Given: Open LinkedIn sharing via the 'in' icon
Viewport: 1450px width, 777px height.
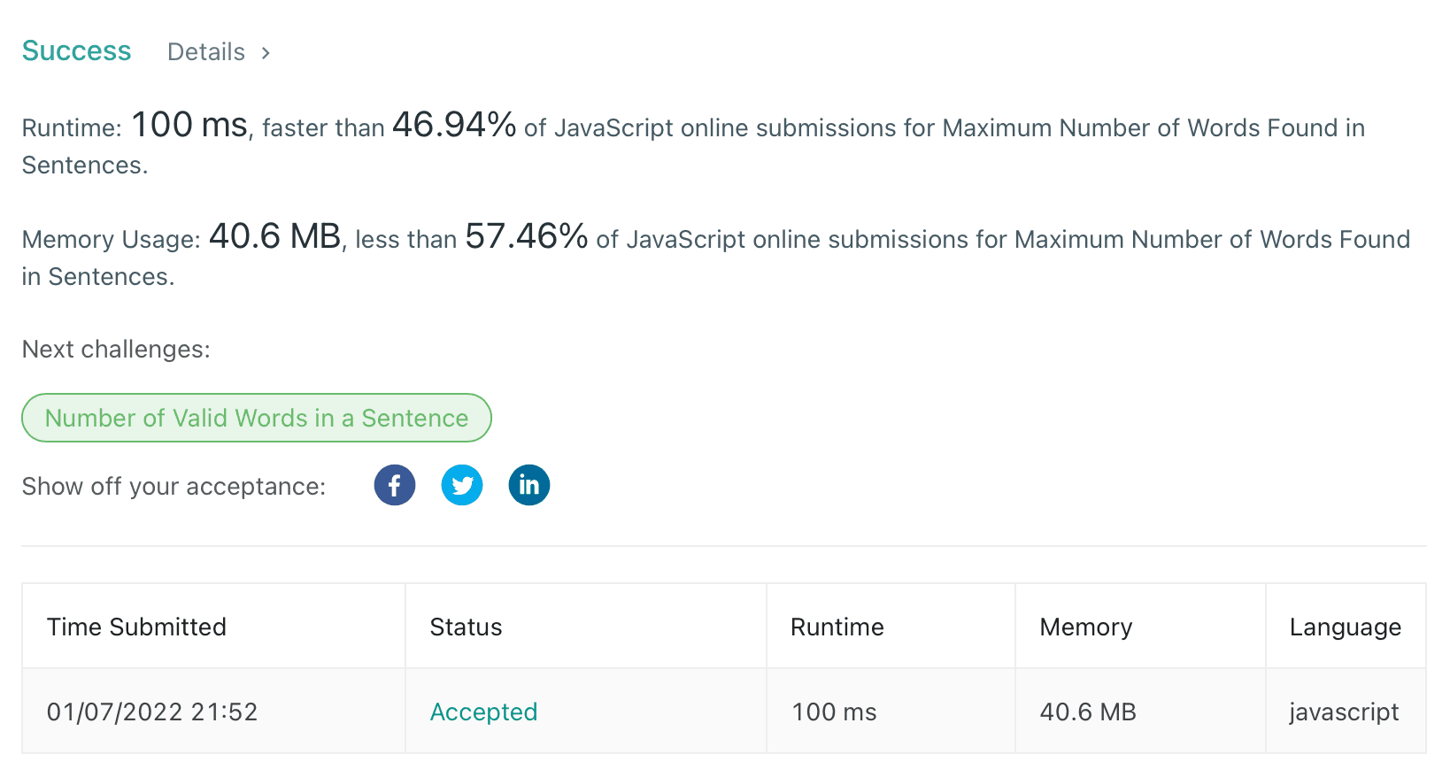Looking at the screenshot, I should pyautogui.click(x=528, y=485).
